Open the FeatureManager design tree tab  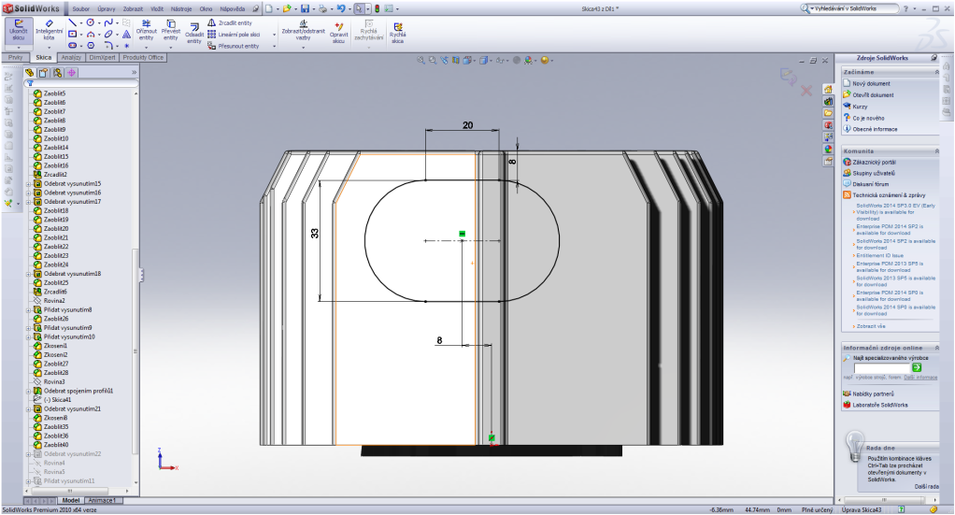29,73
